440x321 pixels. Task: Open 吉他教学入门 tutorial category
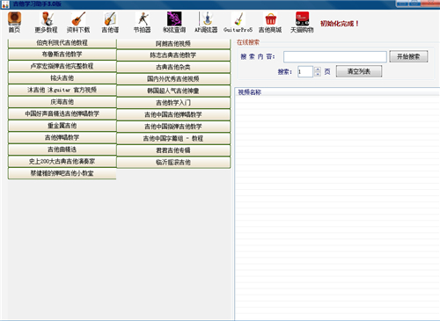[173, 103]
